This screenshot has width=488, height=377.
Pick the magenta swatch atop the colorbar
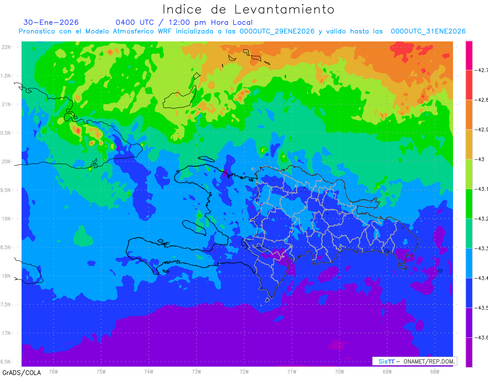point(469,55)
